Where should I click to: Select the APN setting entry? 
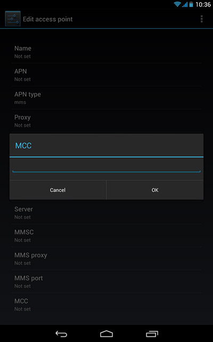pyautogui.click(x=106, y=75)
